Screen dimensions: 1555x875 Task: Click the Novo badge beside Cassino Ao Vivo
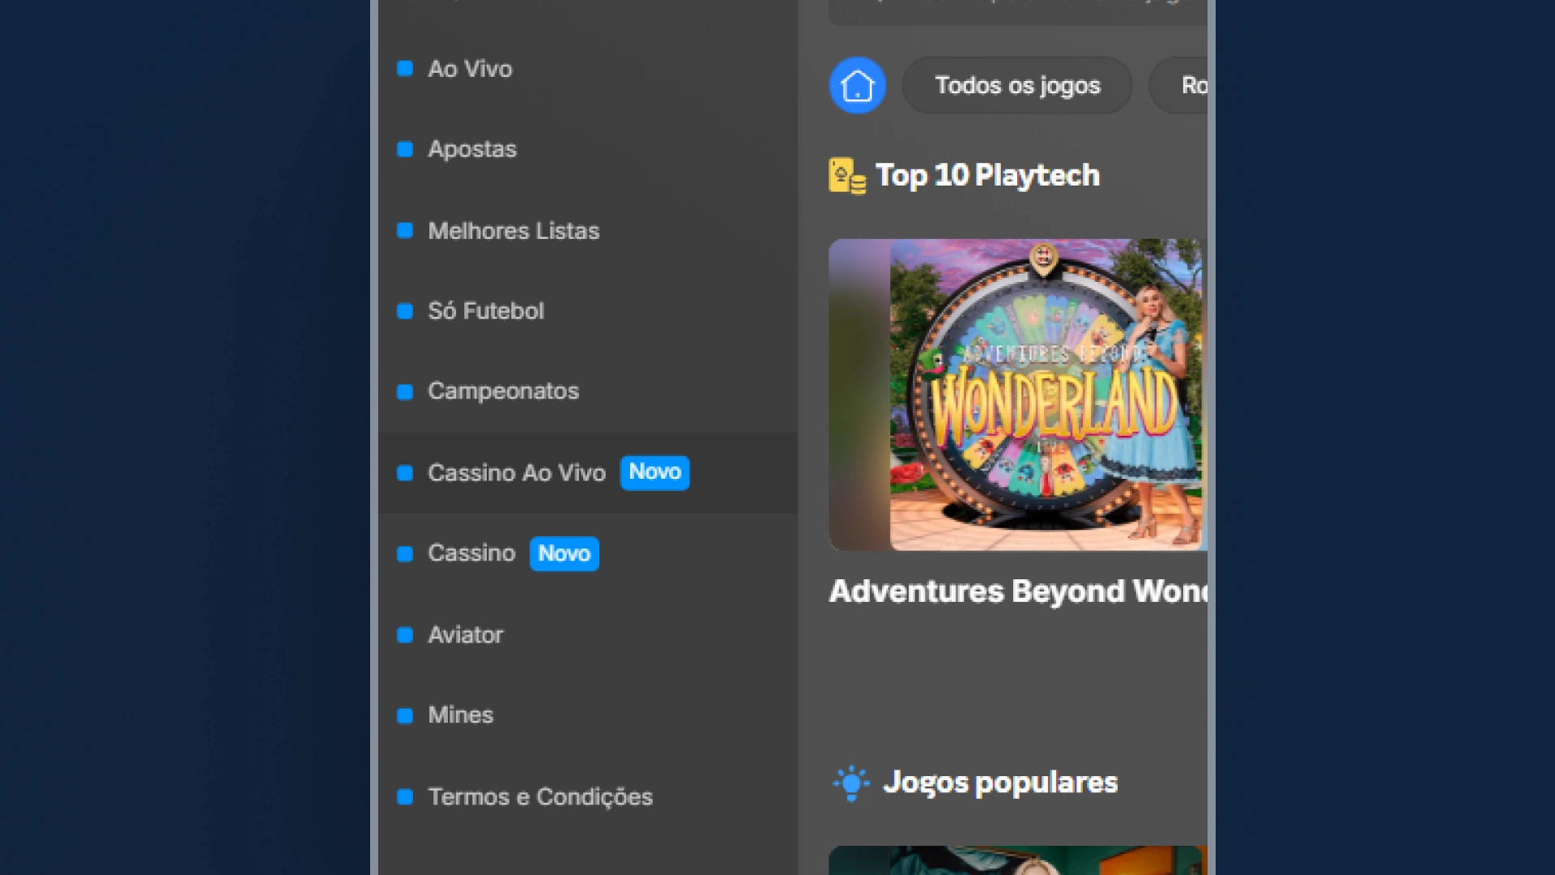point(654,472)
